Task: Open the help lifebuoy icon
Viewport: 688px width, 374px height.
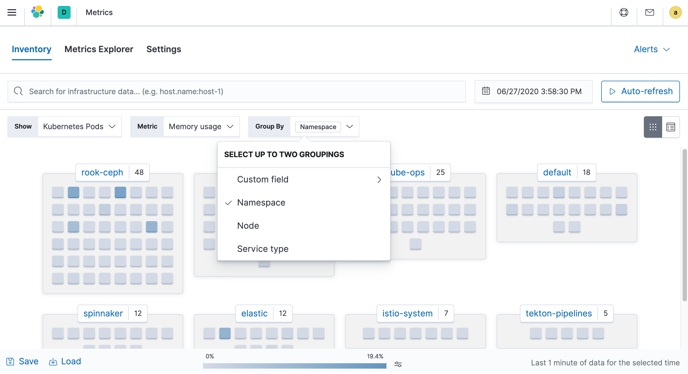Action: 624,12
